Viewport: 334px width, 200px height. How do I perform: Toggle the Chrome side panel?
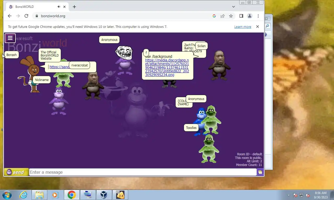click(241, 16)
